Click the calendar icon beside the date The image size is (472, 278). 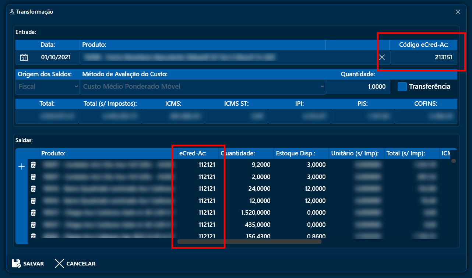tap(24, 57)
